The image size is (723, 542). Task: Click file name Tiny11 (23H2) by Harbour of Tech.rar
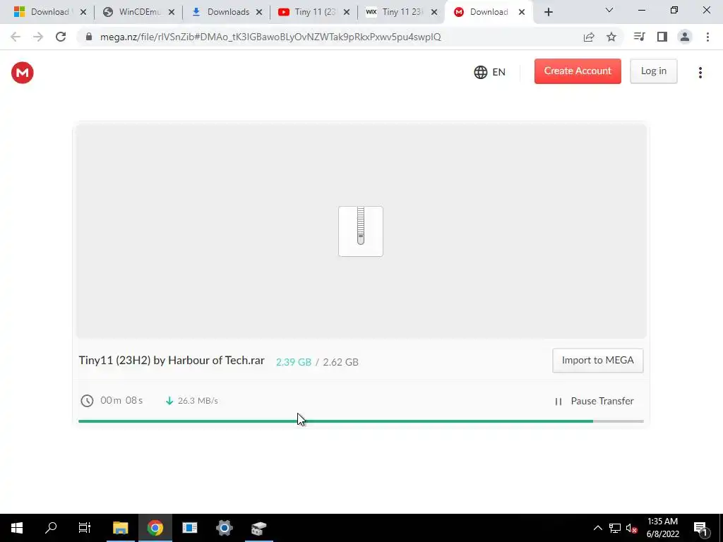tap(172, 361)
